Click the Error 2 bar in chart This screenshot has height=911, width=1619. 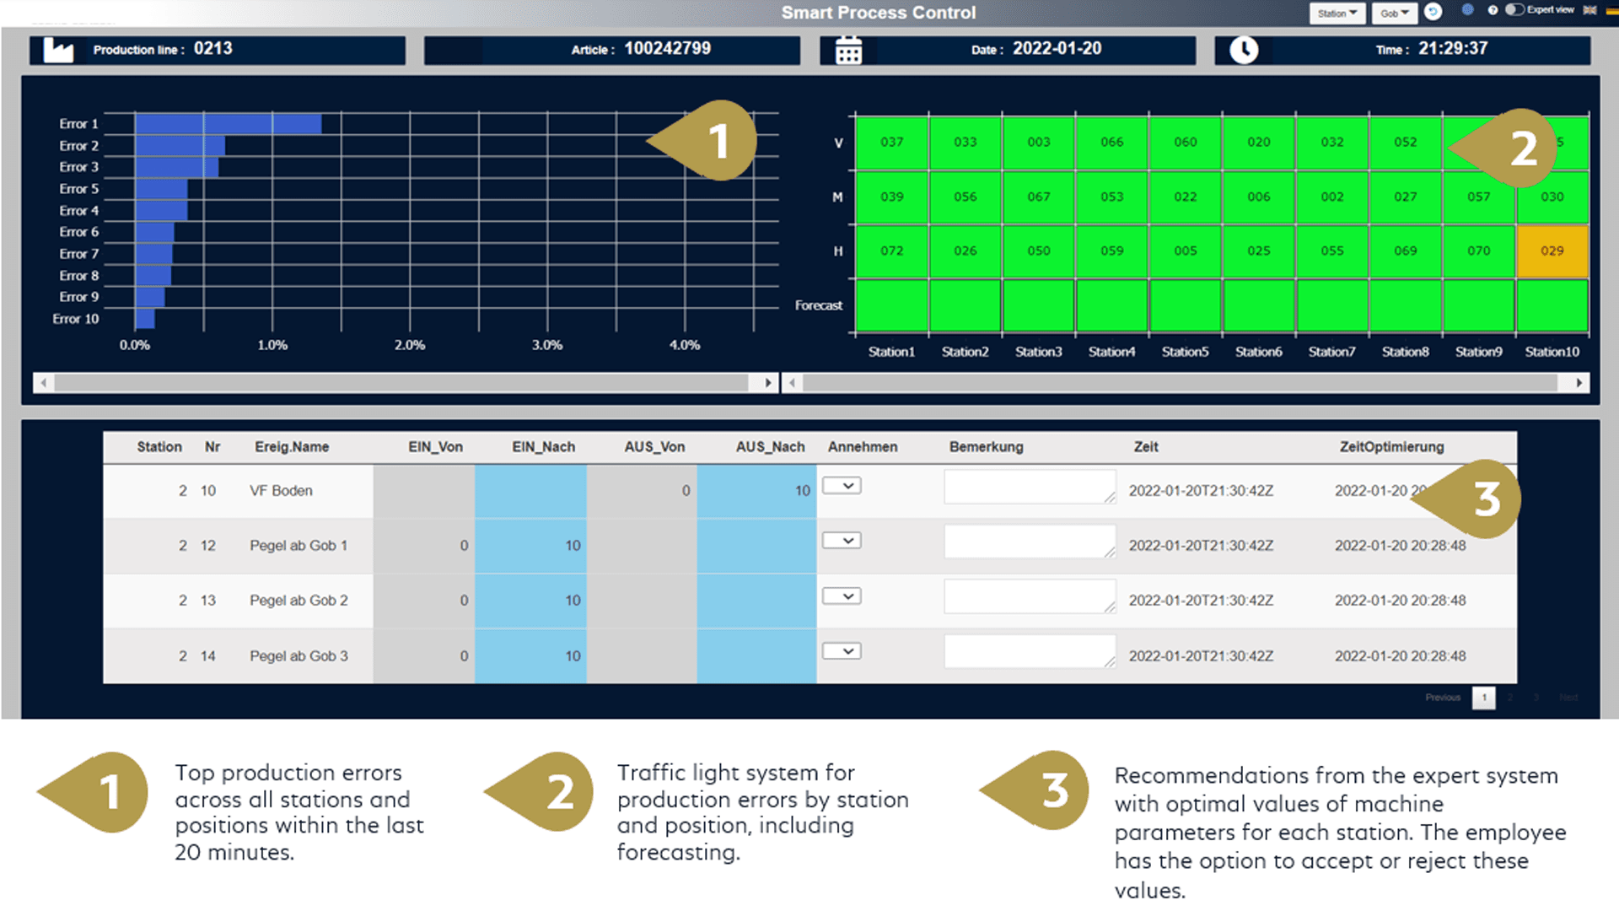coord(180,146)
